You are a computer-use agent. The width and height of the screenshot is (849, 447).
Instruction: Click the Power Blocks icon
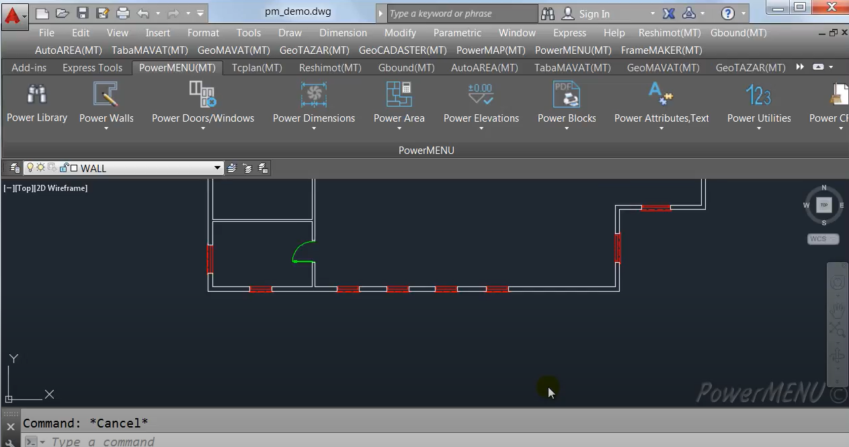567,94
